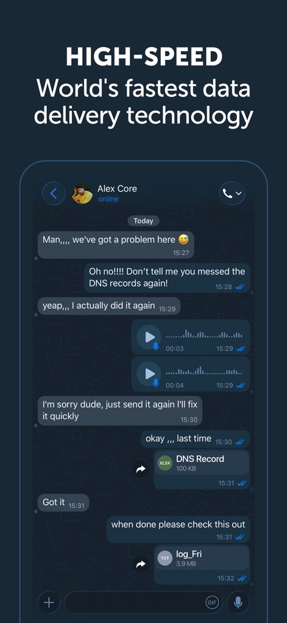This screenshot has width=287, height=623.
Task: Open Alex Core's profile picture
Action: click(x=82, y=193)
